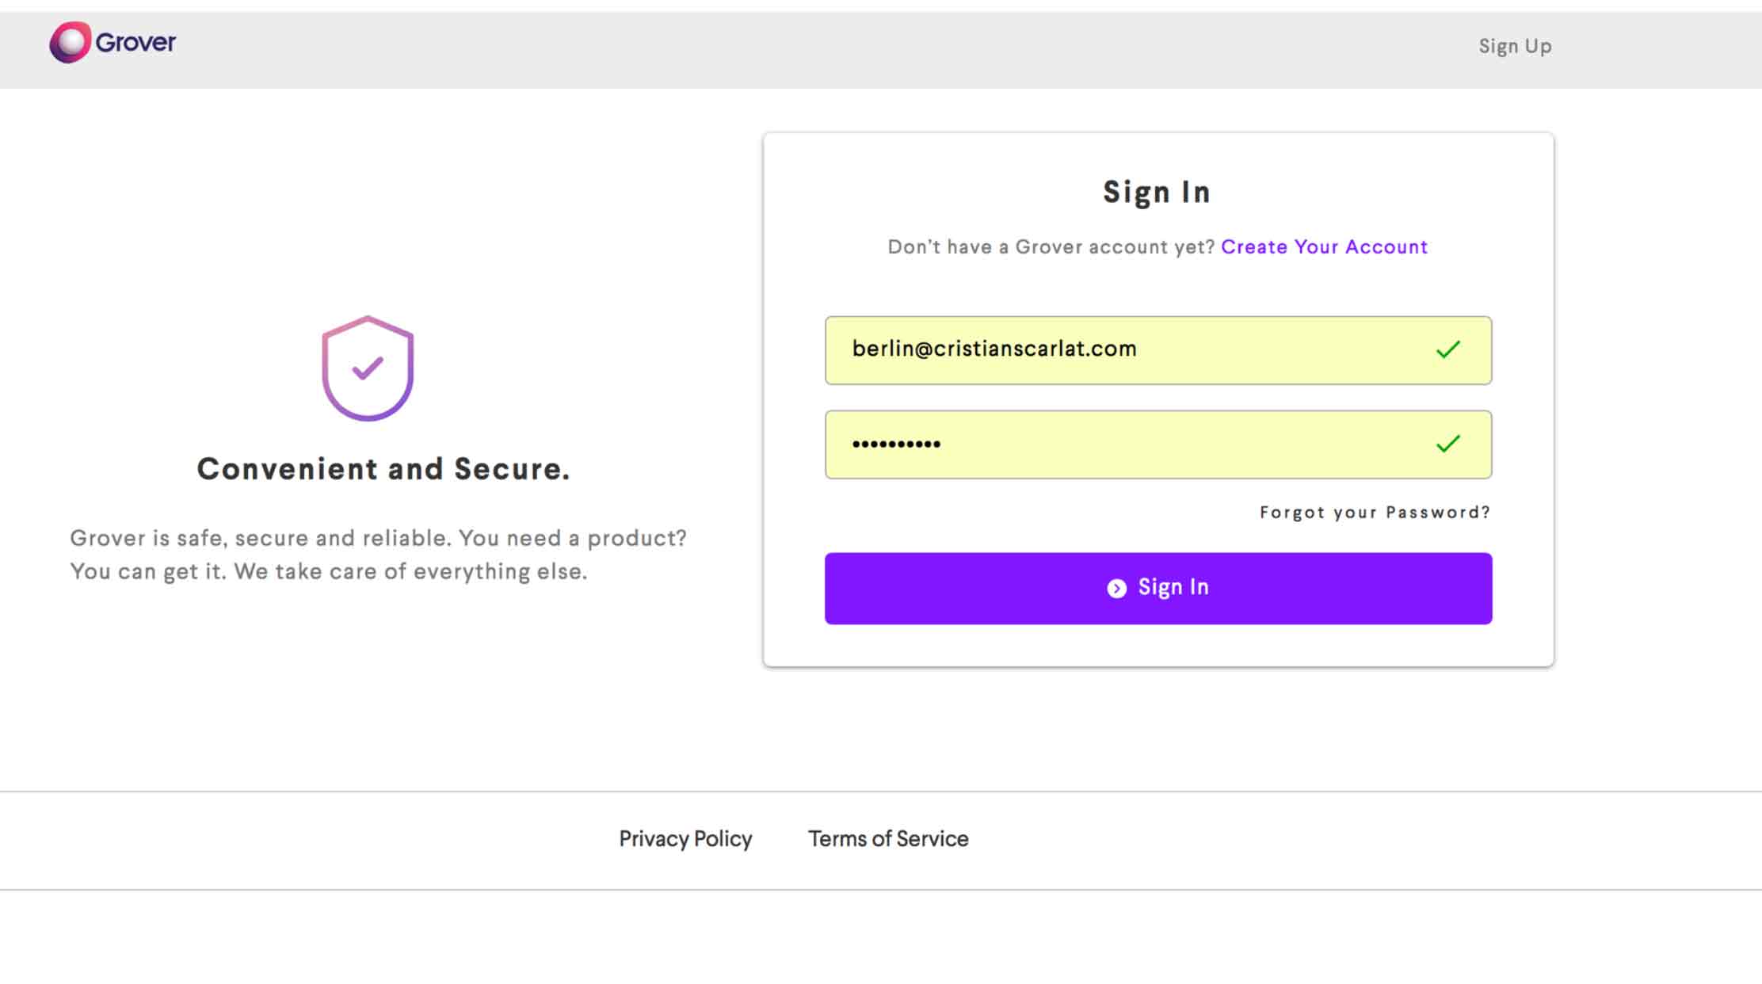Open the Forgot your Password link
Screen dimensions: 1762x984
coord(1375,513)
